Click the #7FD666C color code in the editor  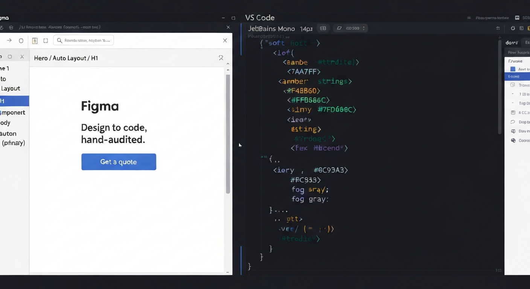click(337, 110)
